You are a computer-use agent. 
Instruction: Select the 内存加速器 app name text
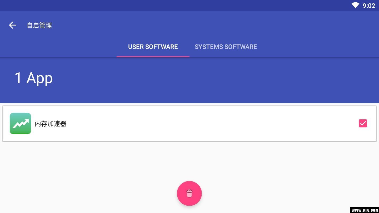tap(51, 124)
